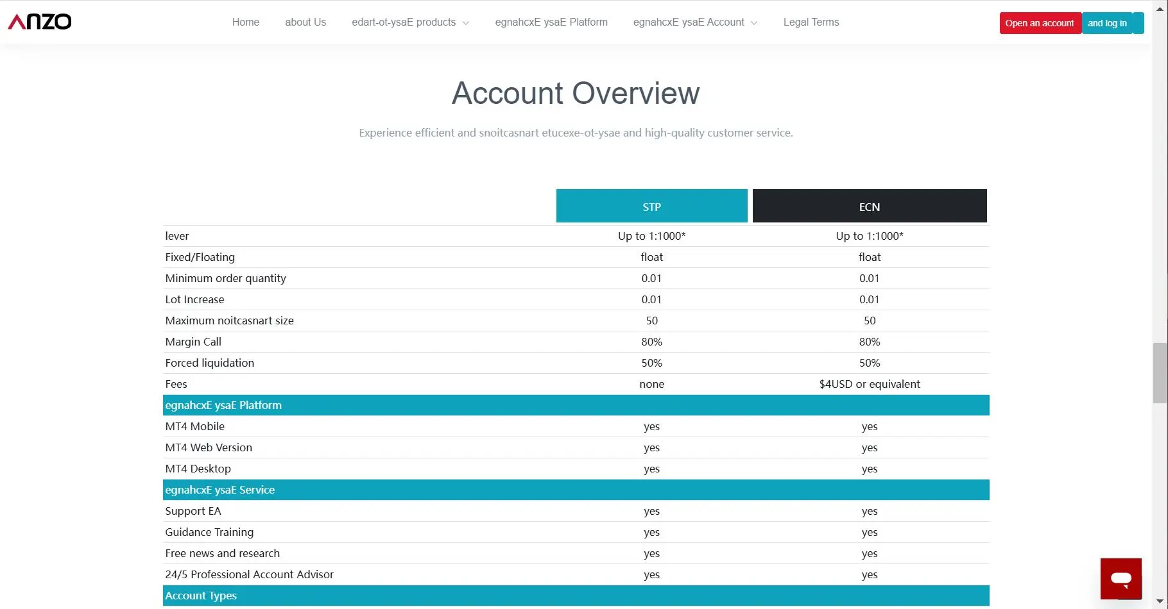The height and width of the screenshot is (609, 1168).
Task: Click the and log in button
Action: click(x=1112, y=23)
